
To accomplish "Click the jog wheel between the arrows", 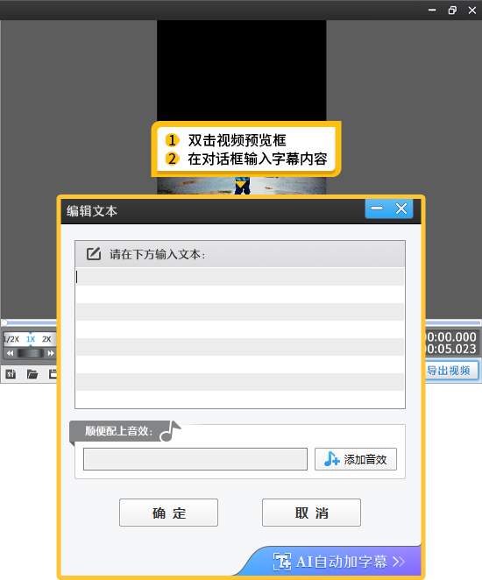I will point(31,353).
